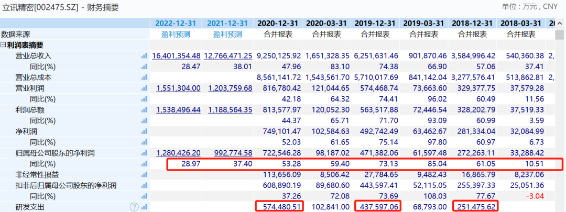Image resolution: width=566 pixels, height=212 pixels.
Task: Click the 净利润 row label
Action: coord(26,131)
